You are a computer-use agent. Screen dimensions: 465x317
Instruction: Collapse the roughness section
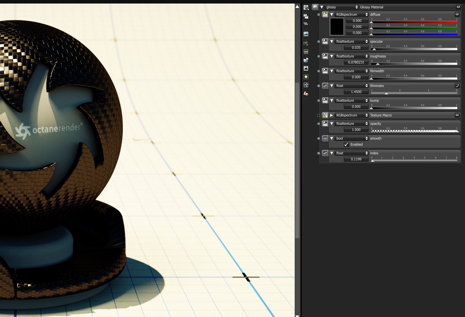(332, 56)
